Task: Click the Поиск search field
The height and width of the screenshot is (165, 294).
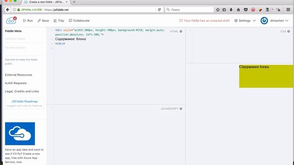Action: [x=189, y=10]
